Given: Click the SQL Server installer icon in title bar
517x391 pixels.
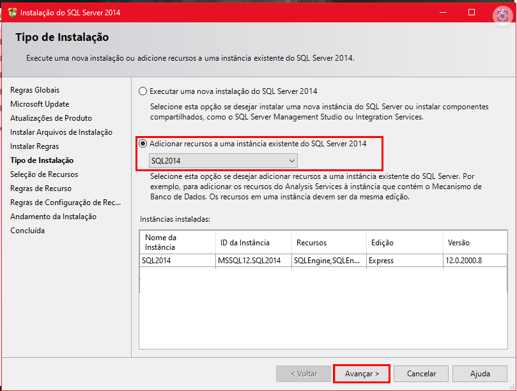Looking at the screenshot, I should point(12,12).
